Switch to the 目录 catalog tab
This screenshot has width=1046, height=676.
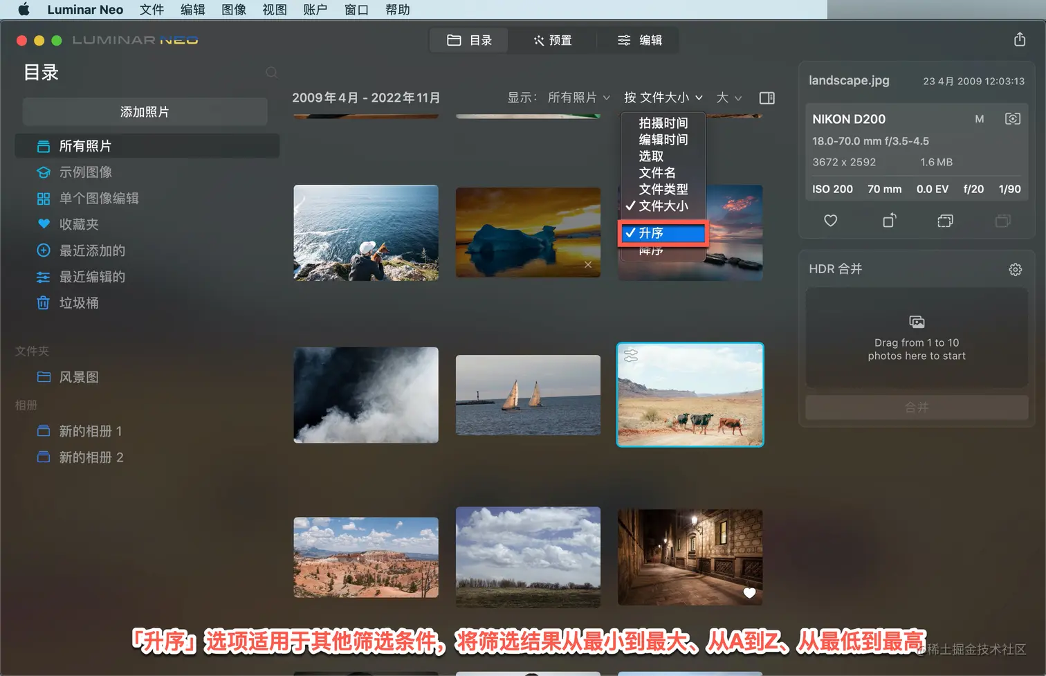469,40
